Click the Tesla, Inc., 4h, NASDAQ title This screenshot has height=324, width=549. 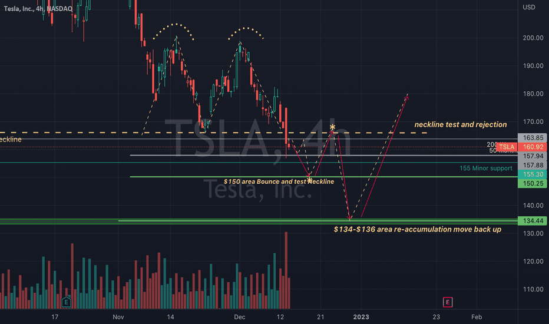tap(38, 8)
